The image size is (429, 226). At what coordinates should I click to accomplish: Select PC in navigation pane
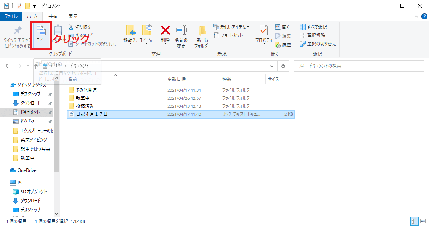tap(16, 182)
